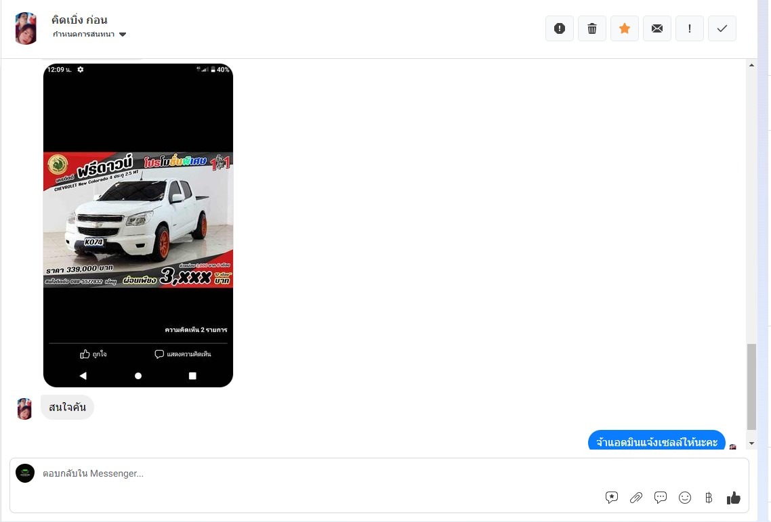Open the quick reply speech-bubble icon
The width and height of the screenshot is (771, 522).
(x=661, y=498)
